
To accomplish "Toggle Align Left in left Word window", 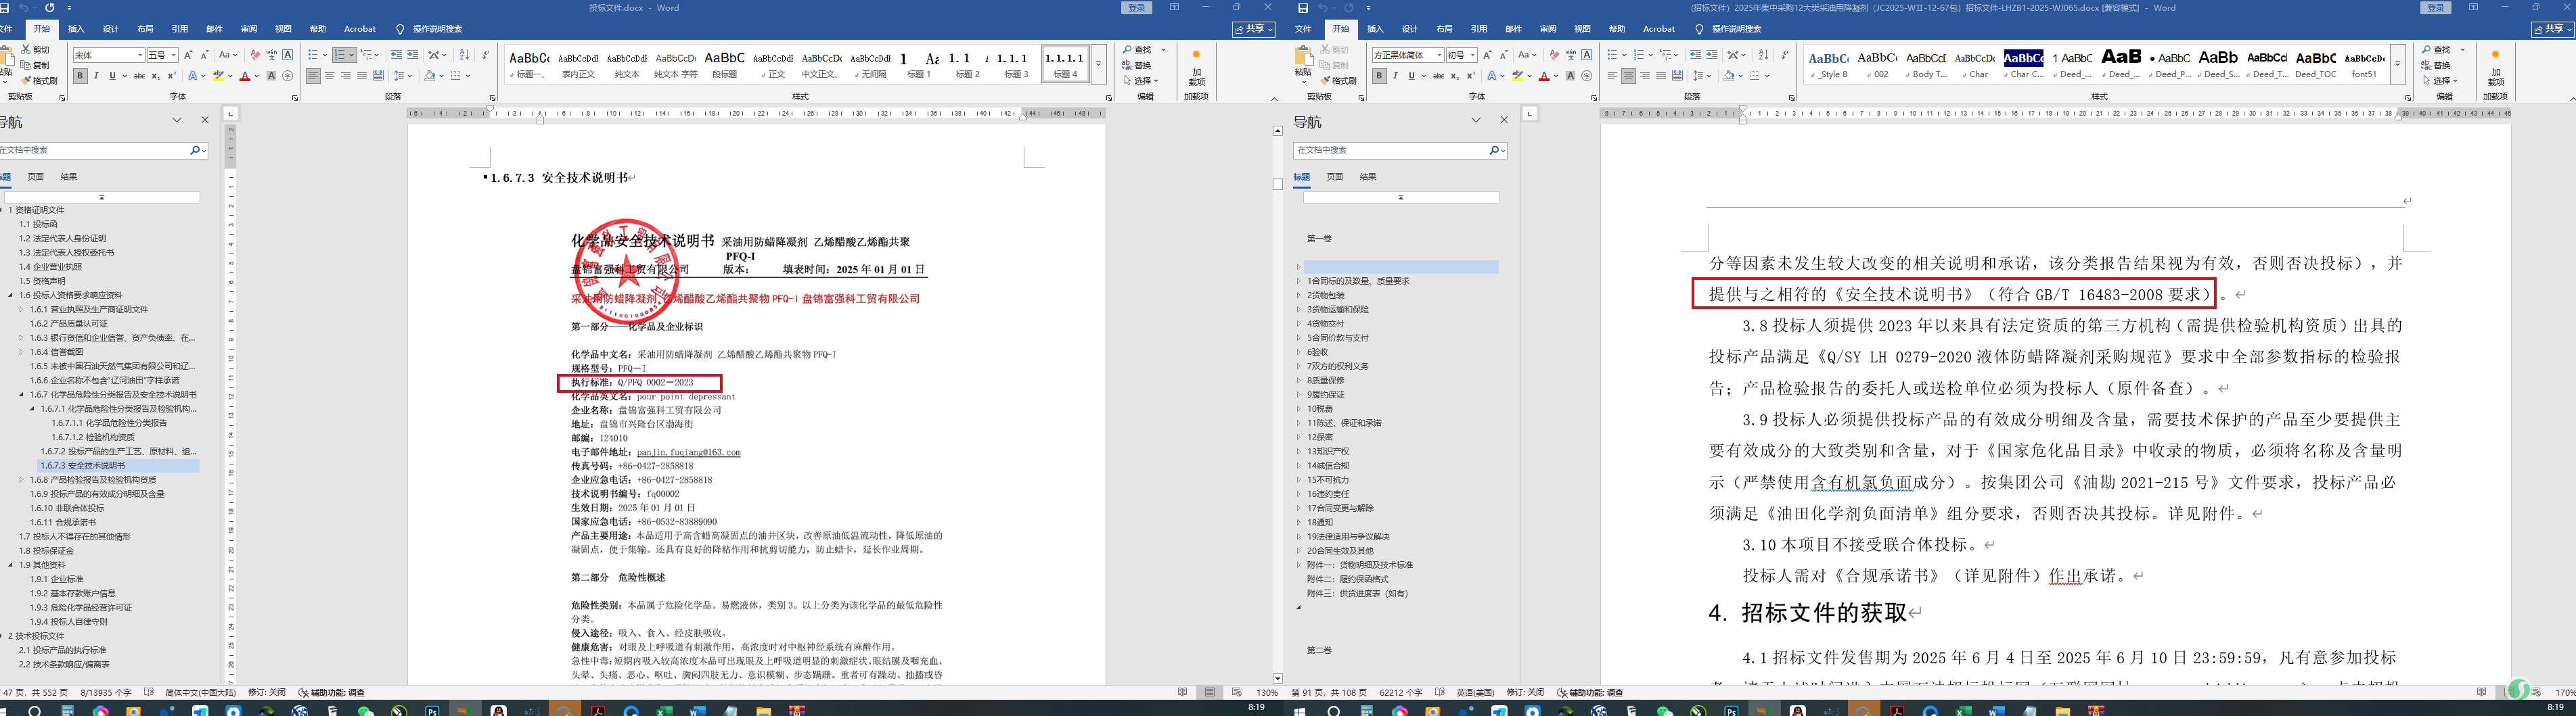I will click(x=313, y=76).
